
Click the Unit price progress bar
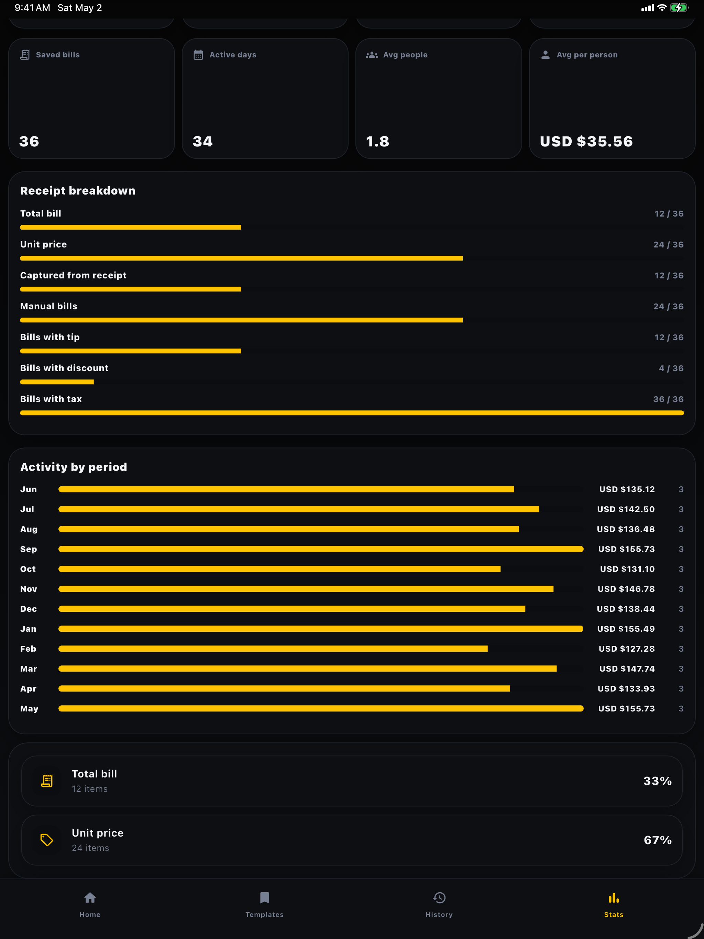352,258
